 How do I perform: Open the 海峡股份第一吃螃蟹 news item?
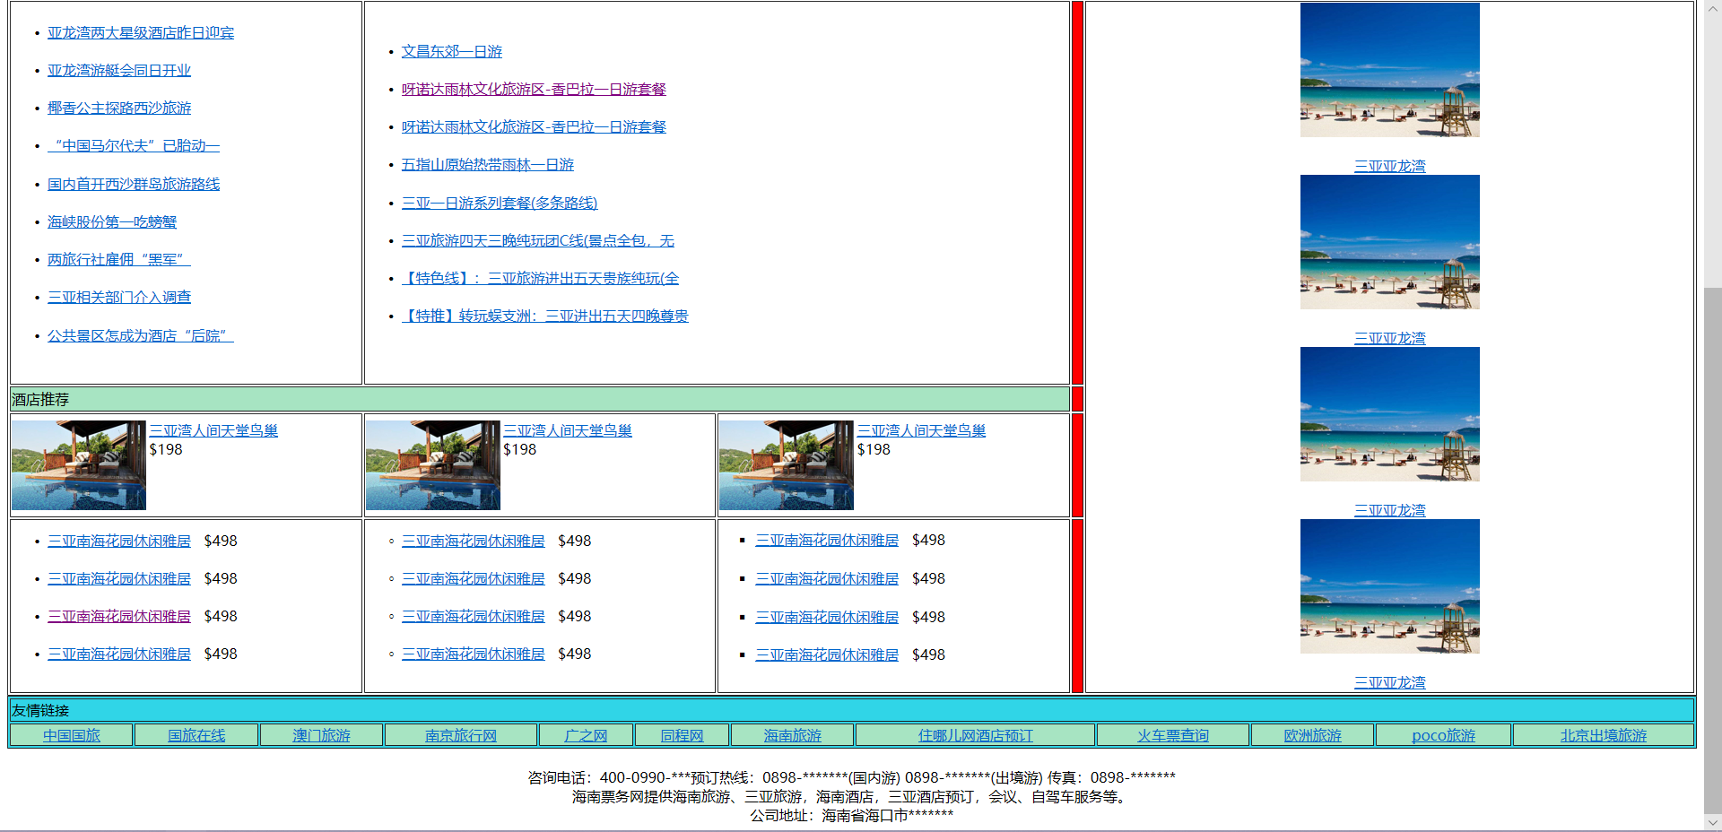tap(112, 222)
